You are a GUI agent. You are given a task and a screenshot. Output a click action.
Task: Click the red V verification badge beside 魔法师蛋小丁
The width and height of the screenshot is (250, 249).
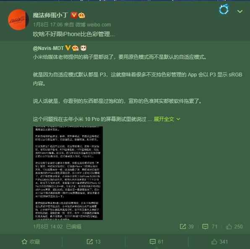[74, 15]
